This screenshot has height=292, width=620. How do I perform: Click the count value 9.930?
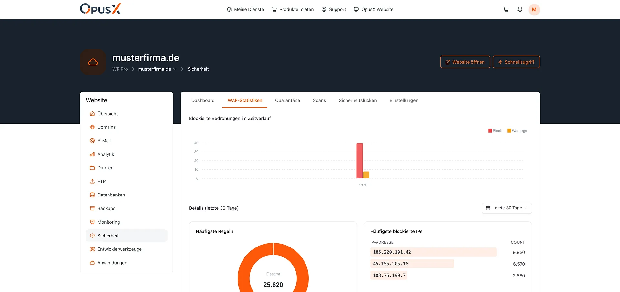pyautogui.click(x=519, y=252)
